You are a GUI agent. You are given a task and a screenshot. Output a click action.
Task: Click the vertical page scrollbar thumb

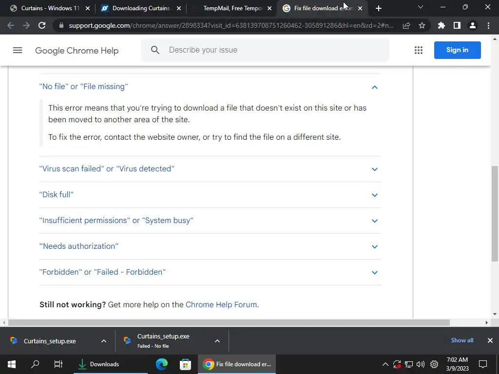pos(495,213)
